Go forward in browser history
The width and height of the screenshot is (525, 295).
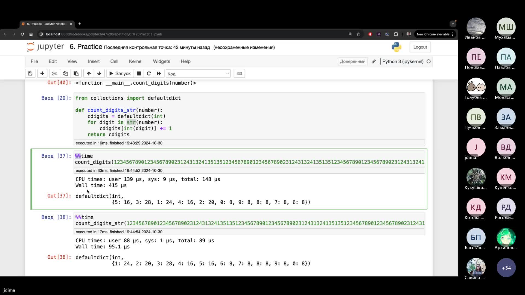pyautogui.click(x=14, y=34)
